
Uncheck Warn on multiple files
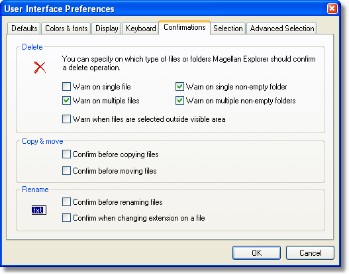click(x=66, y=101)
